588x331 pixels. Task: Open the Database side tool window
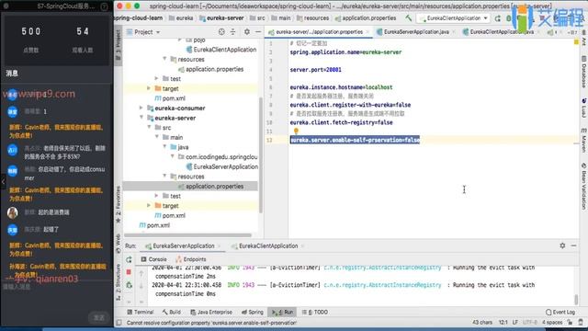point(584,72)
